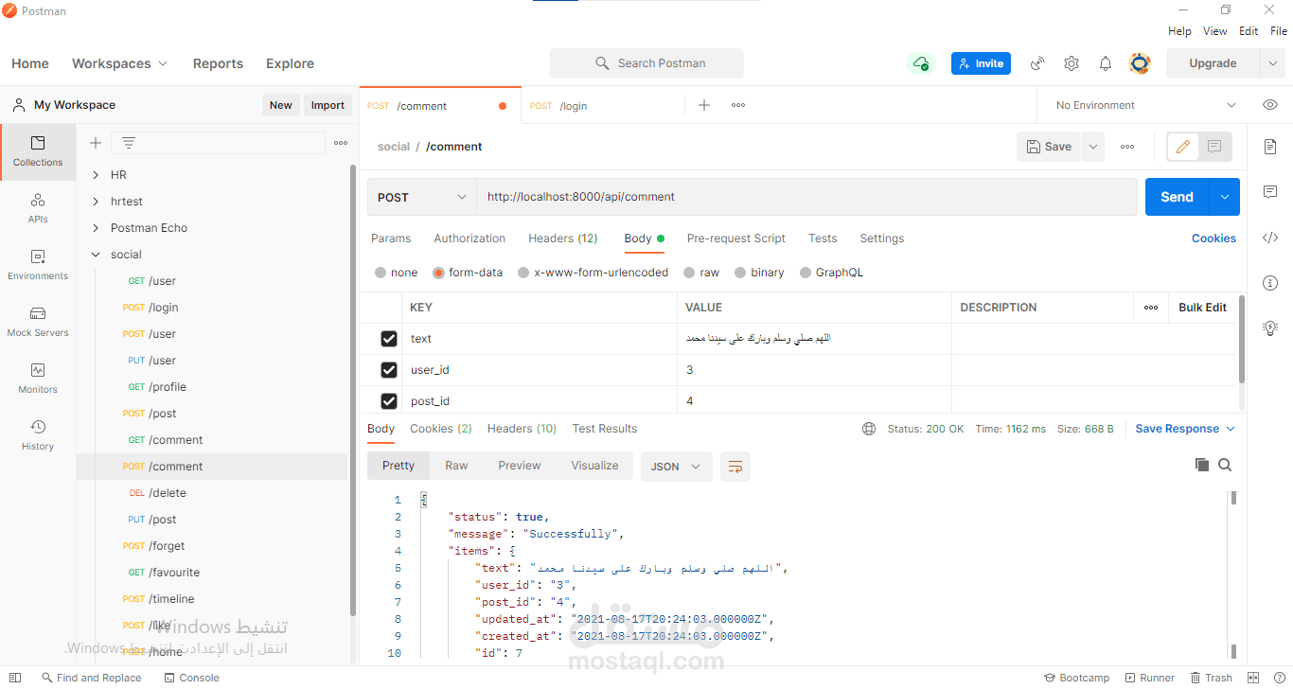The image size is (1293, 689).
Task: Uncheck the text key checkbox
Action: [389, 339]
